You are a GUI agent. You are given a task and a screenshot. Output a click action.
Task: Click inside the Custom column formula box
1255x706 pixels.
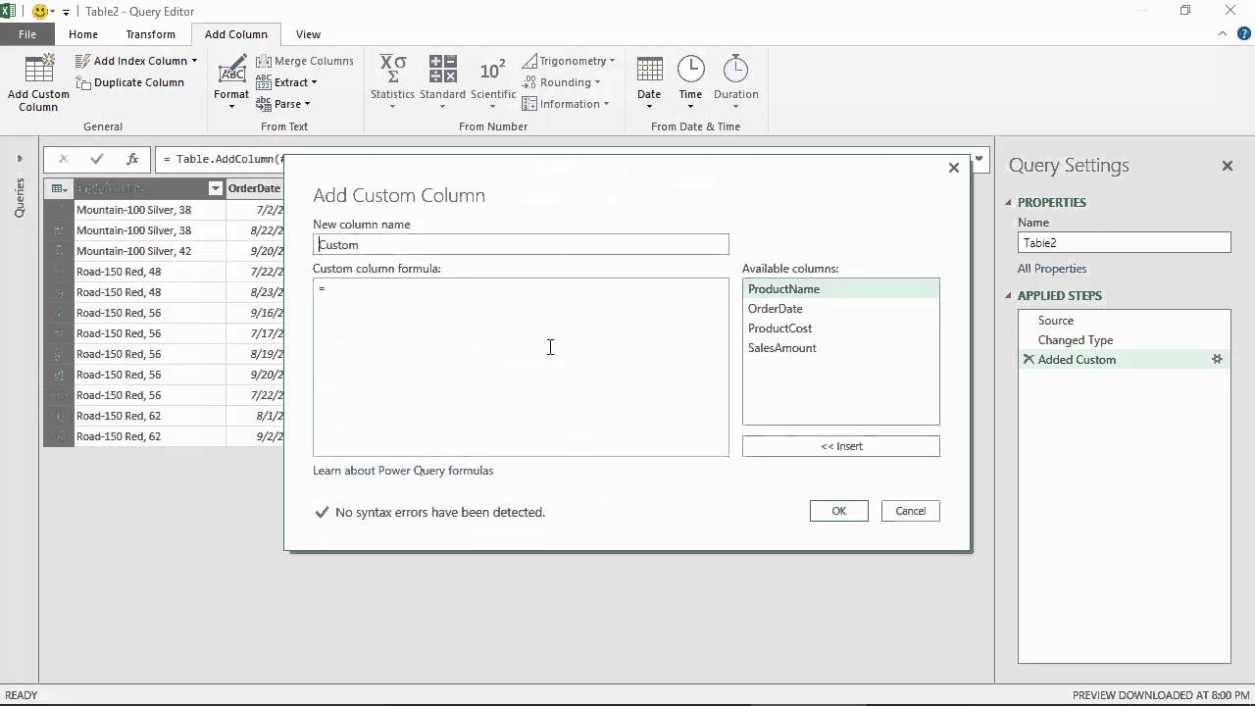[x=521, y=367]
